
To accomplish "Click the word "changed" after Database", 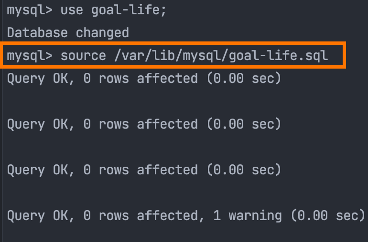I will (x=102, y=33).
